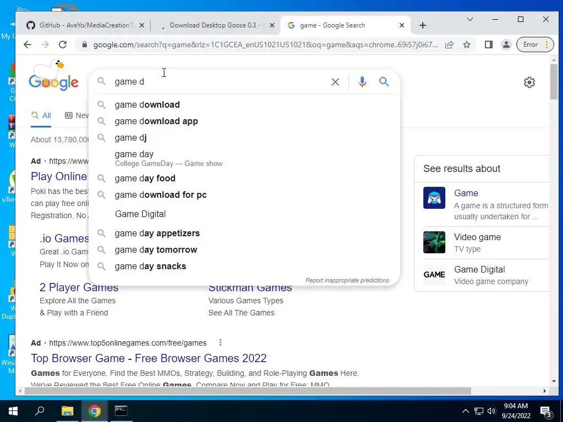Open the Command Prompt taskbar icon
The image size is (563, 422).
[x=121, y=411]
